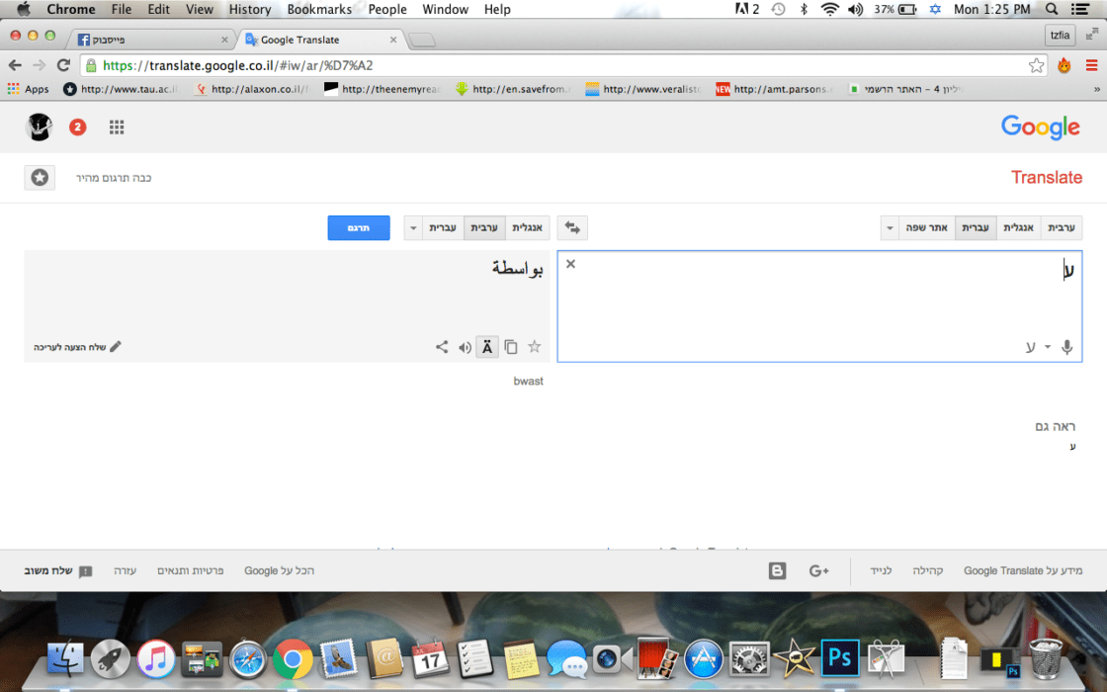
Task: Click the pencil icon to suggest an edit
Action: tap(116, 347)
